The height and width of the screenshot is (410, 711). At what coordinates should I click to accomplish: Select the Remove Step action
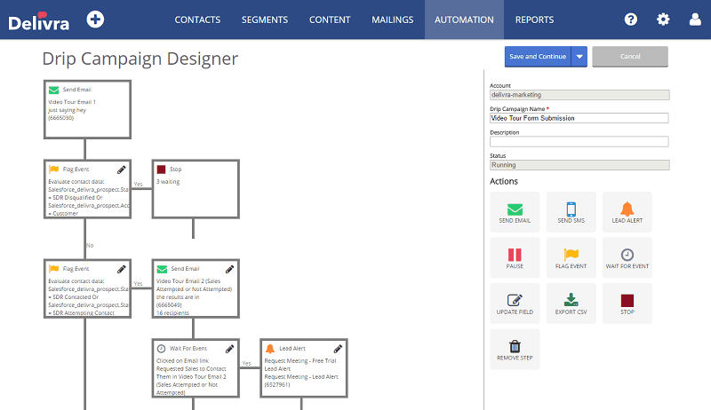pyautogui.click(x=515, y=350)
